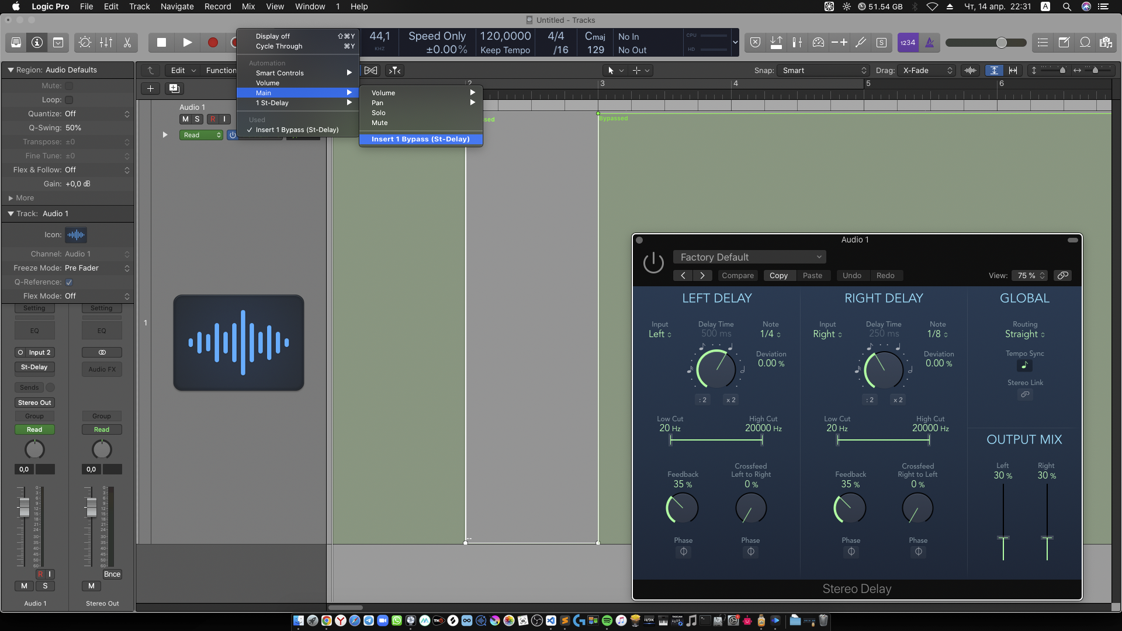Toggle the Stereo Delay plug-in power button
Image resolution: width=1122 pixels, height=631 pixels.
coord(653,263)
